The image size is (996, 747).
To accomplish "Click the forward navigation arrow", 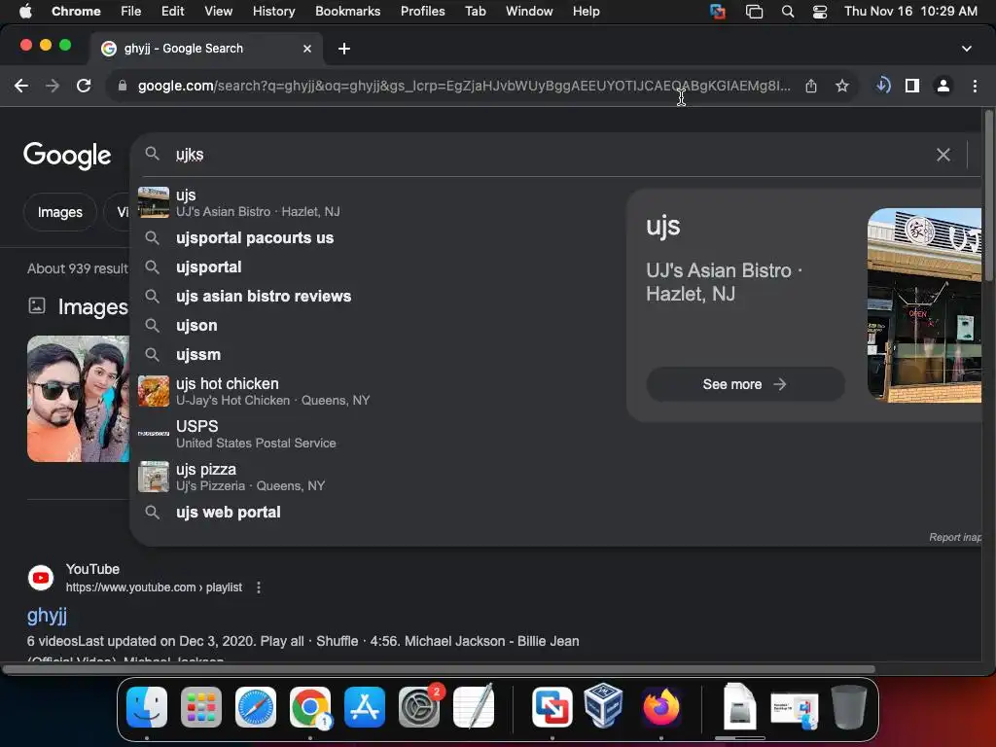I will (x=53, y=86).
